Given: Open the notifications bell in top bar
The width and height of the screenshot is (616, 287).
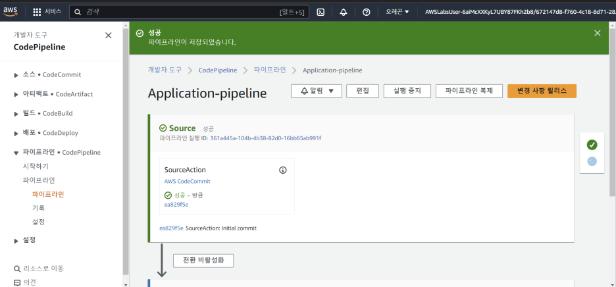Looking at the screenshot, I should click(x=344, y=13).
